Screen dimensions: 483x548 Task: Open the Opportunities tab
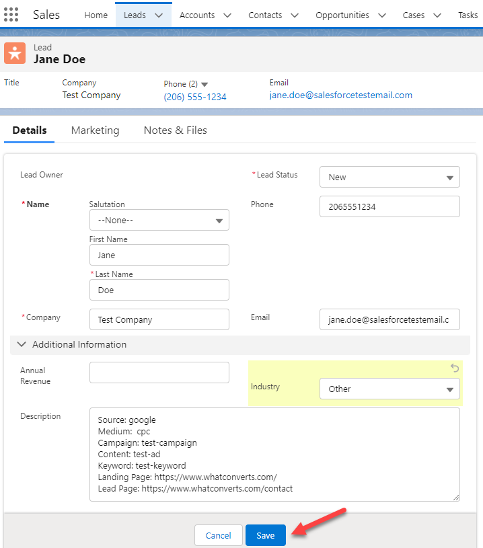point(342,15)
